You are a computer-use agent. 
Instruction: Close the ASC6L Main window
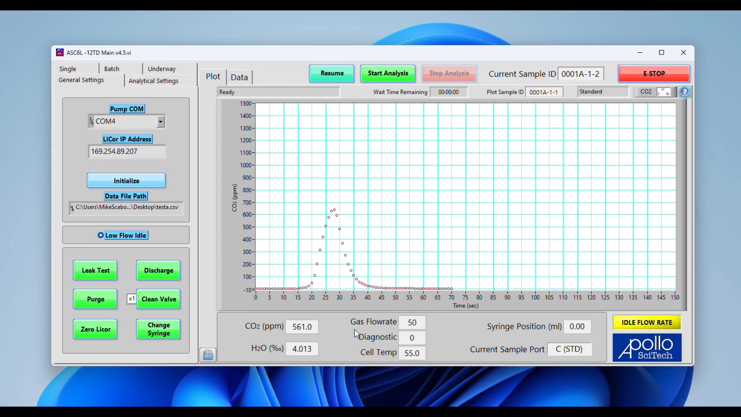tap(683, 53)
